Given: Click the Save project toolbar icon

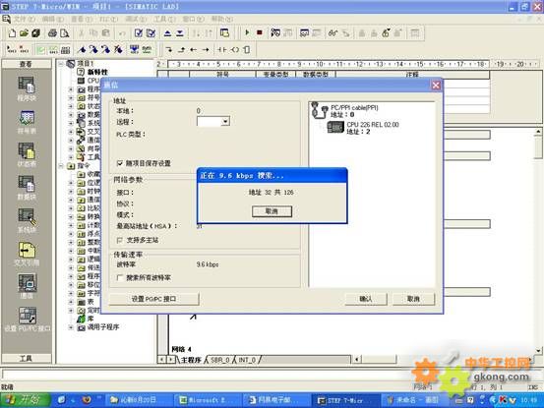Looking at the screenshot, I should point(35,32).
